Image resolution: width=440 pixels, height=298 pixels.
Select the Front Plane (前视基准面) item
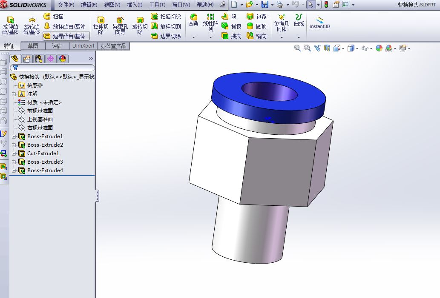[35, 111]
